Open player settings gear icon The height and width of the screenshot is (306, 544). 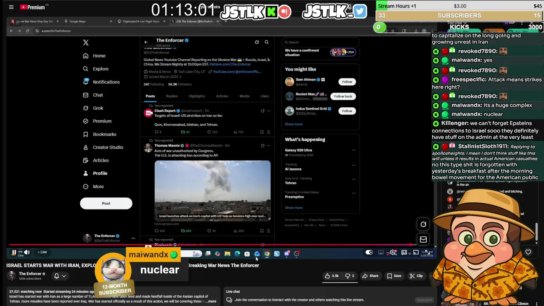tap(393, 252)
